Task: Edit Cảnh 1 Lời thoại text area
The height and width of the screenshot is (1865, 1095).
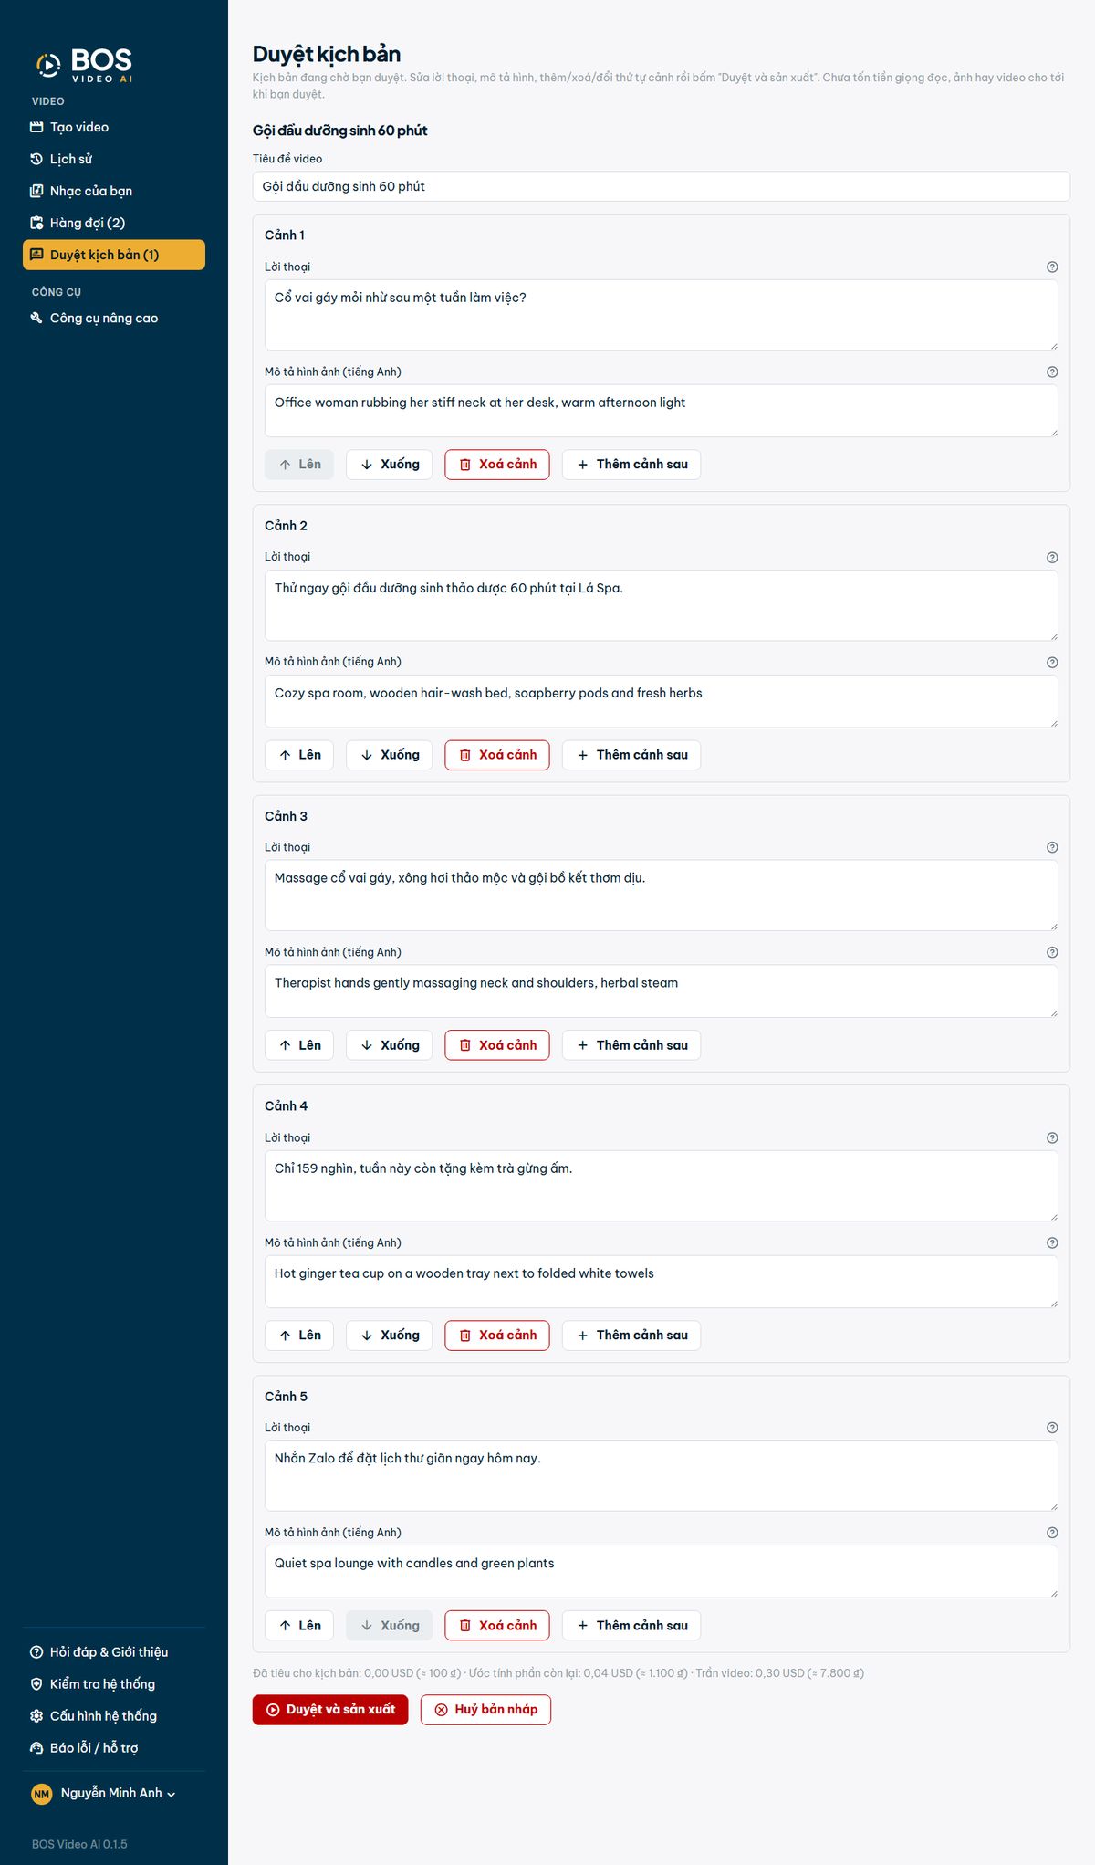Action: click(x=661, y=315)
